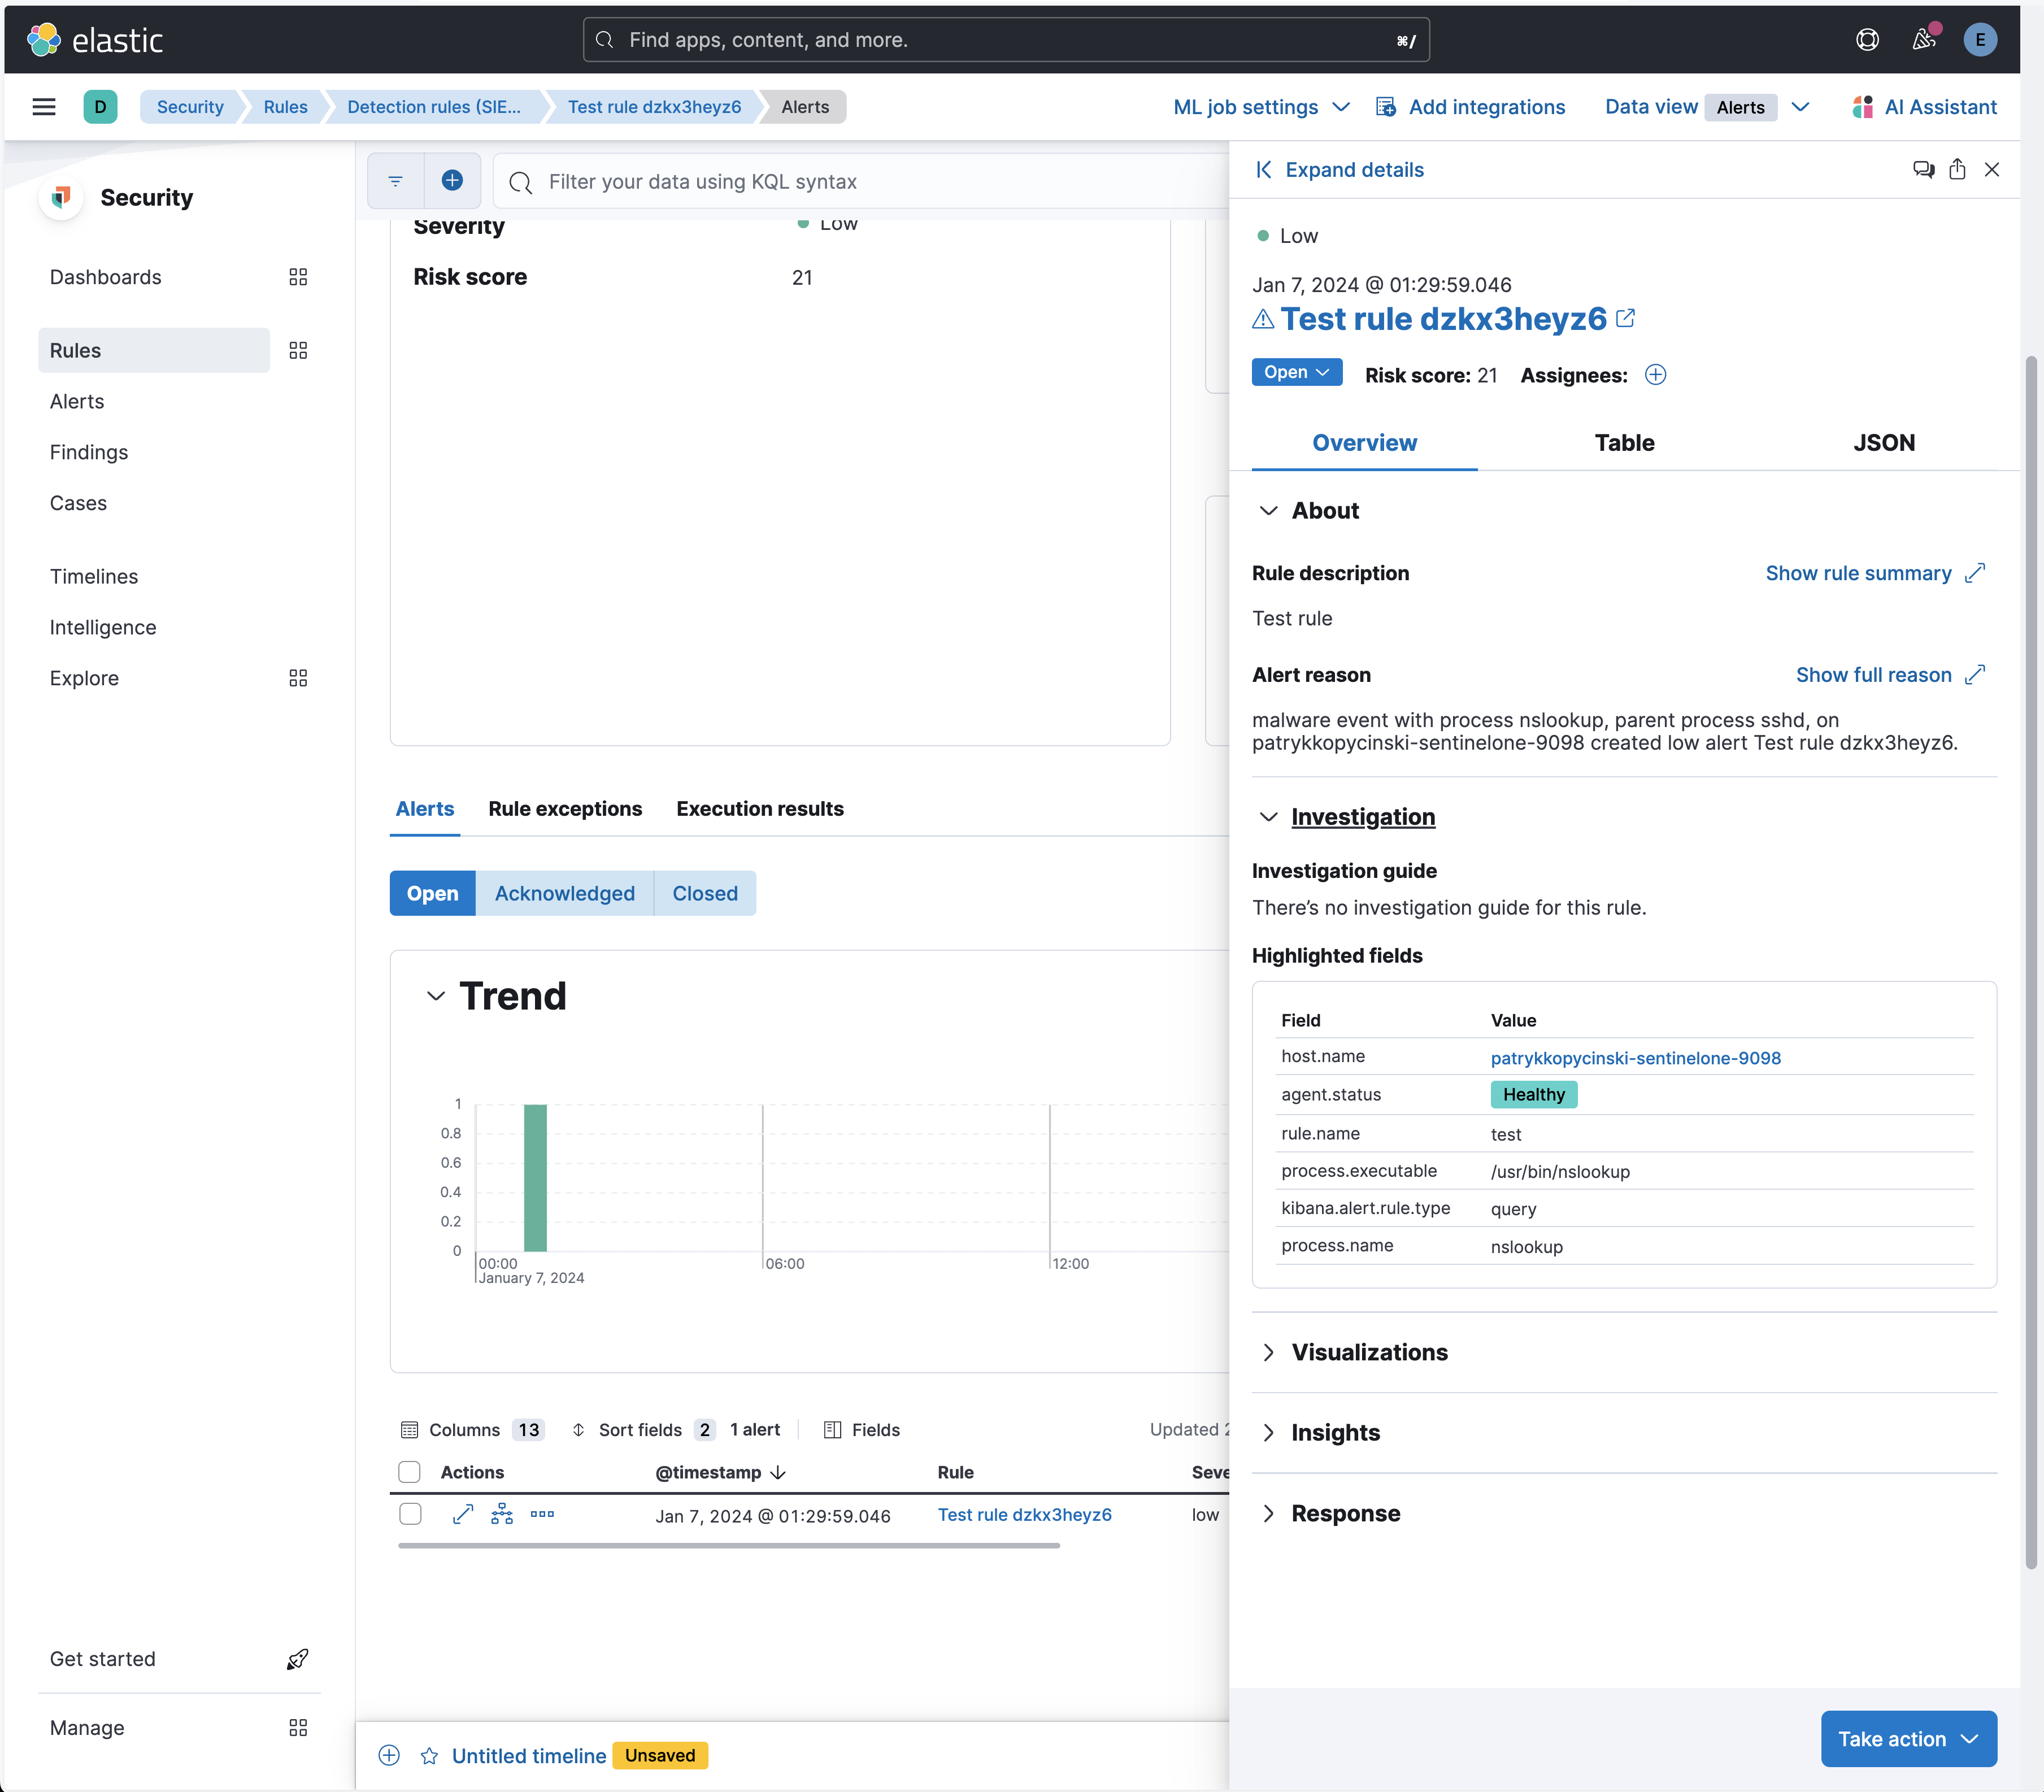Open the Take action dropdown
Viewport: 2044px width, 1792px height.
1908,1739
